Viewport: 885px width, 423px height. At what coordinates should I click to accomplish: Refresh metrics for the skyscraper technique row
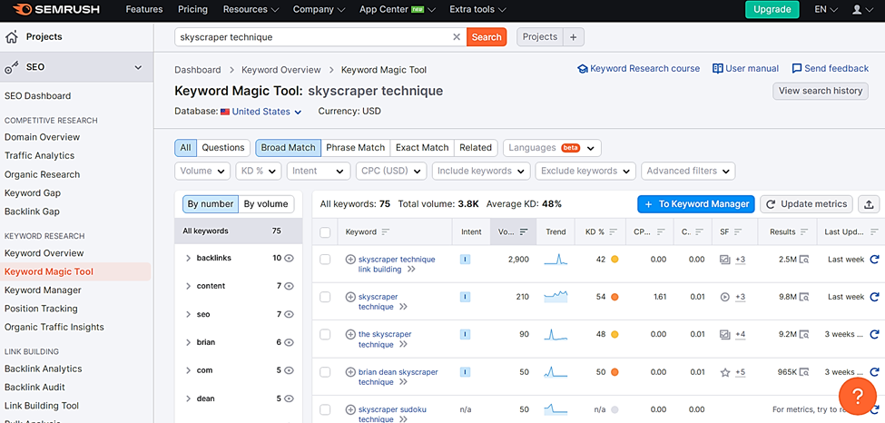click(x=874, y=334)
